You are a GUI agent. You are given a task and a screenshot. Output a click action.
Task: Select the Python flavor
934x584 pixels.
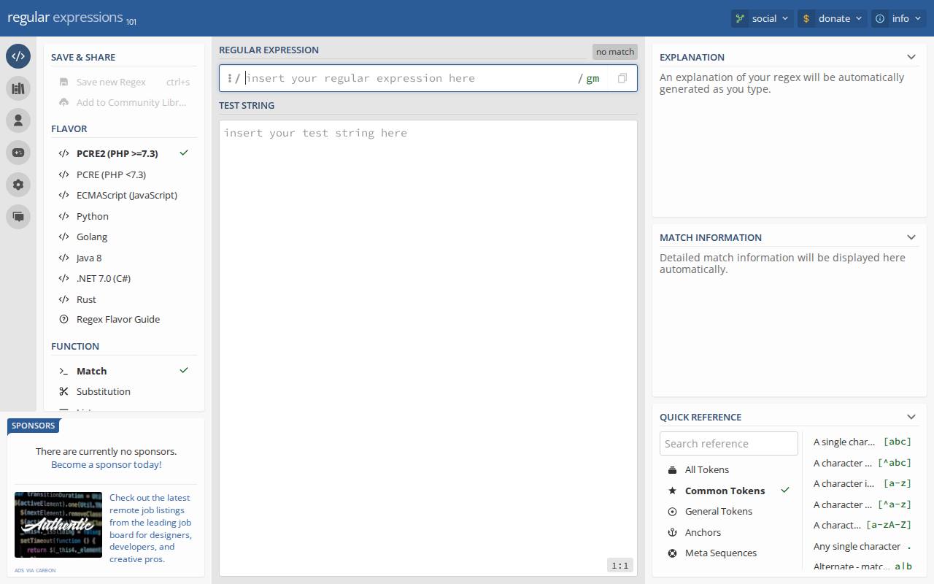pos(93,216)
